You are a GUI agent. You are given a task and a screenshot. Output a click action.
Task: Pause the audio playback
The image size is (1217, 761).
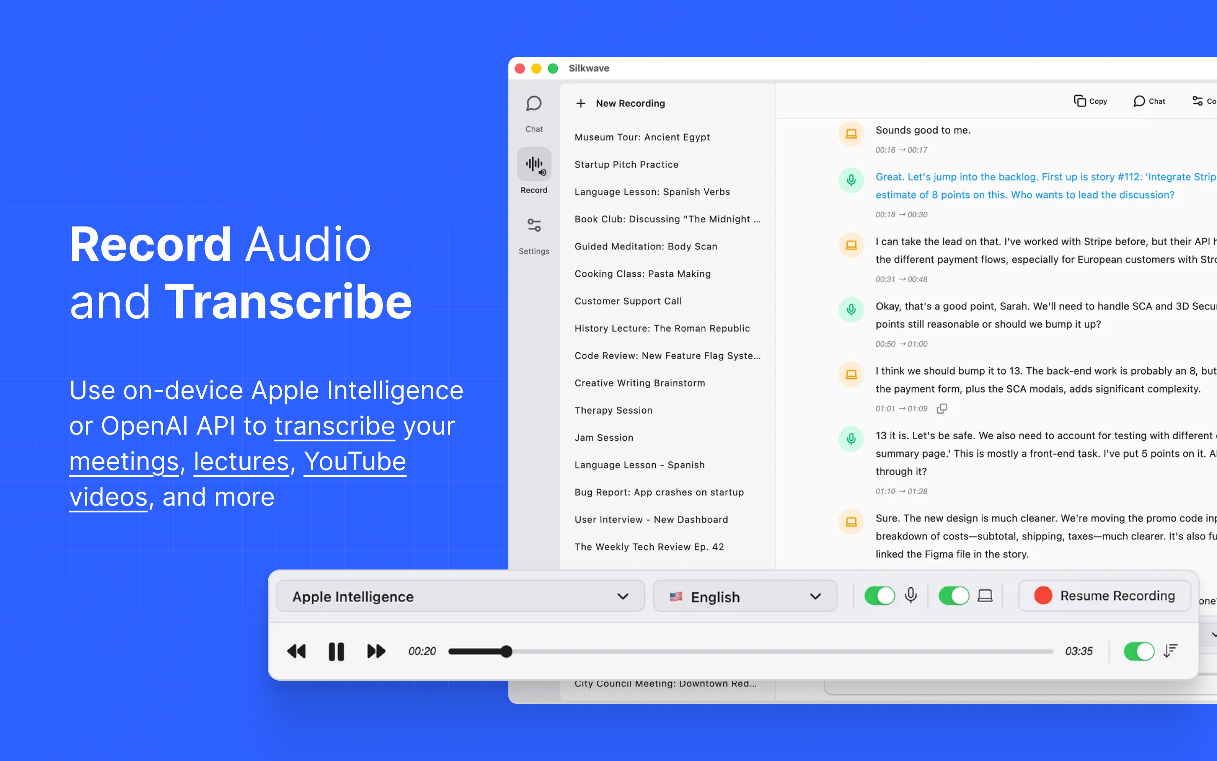pos(336,651)
